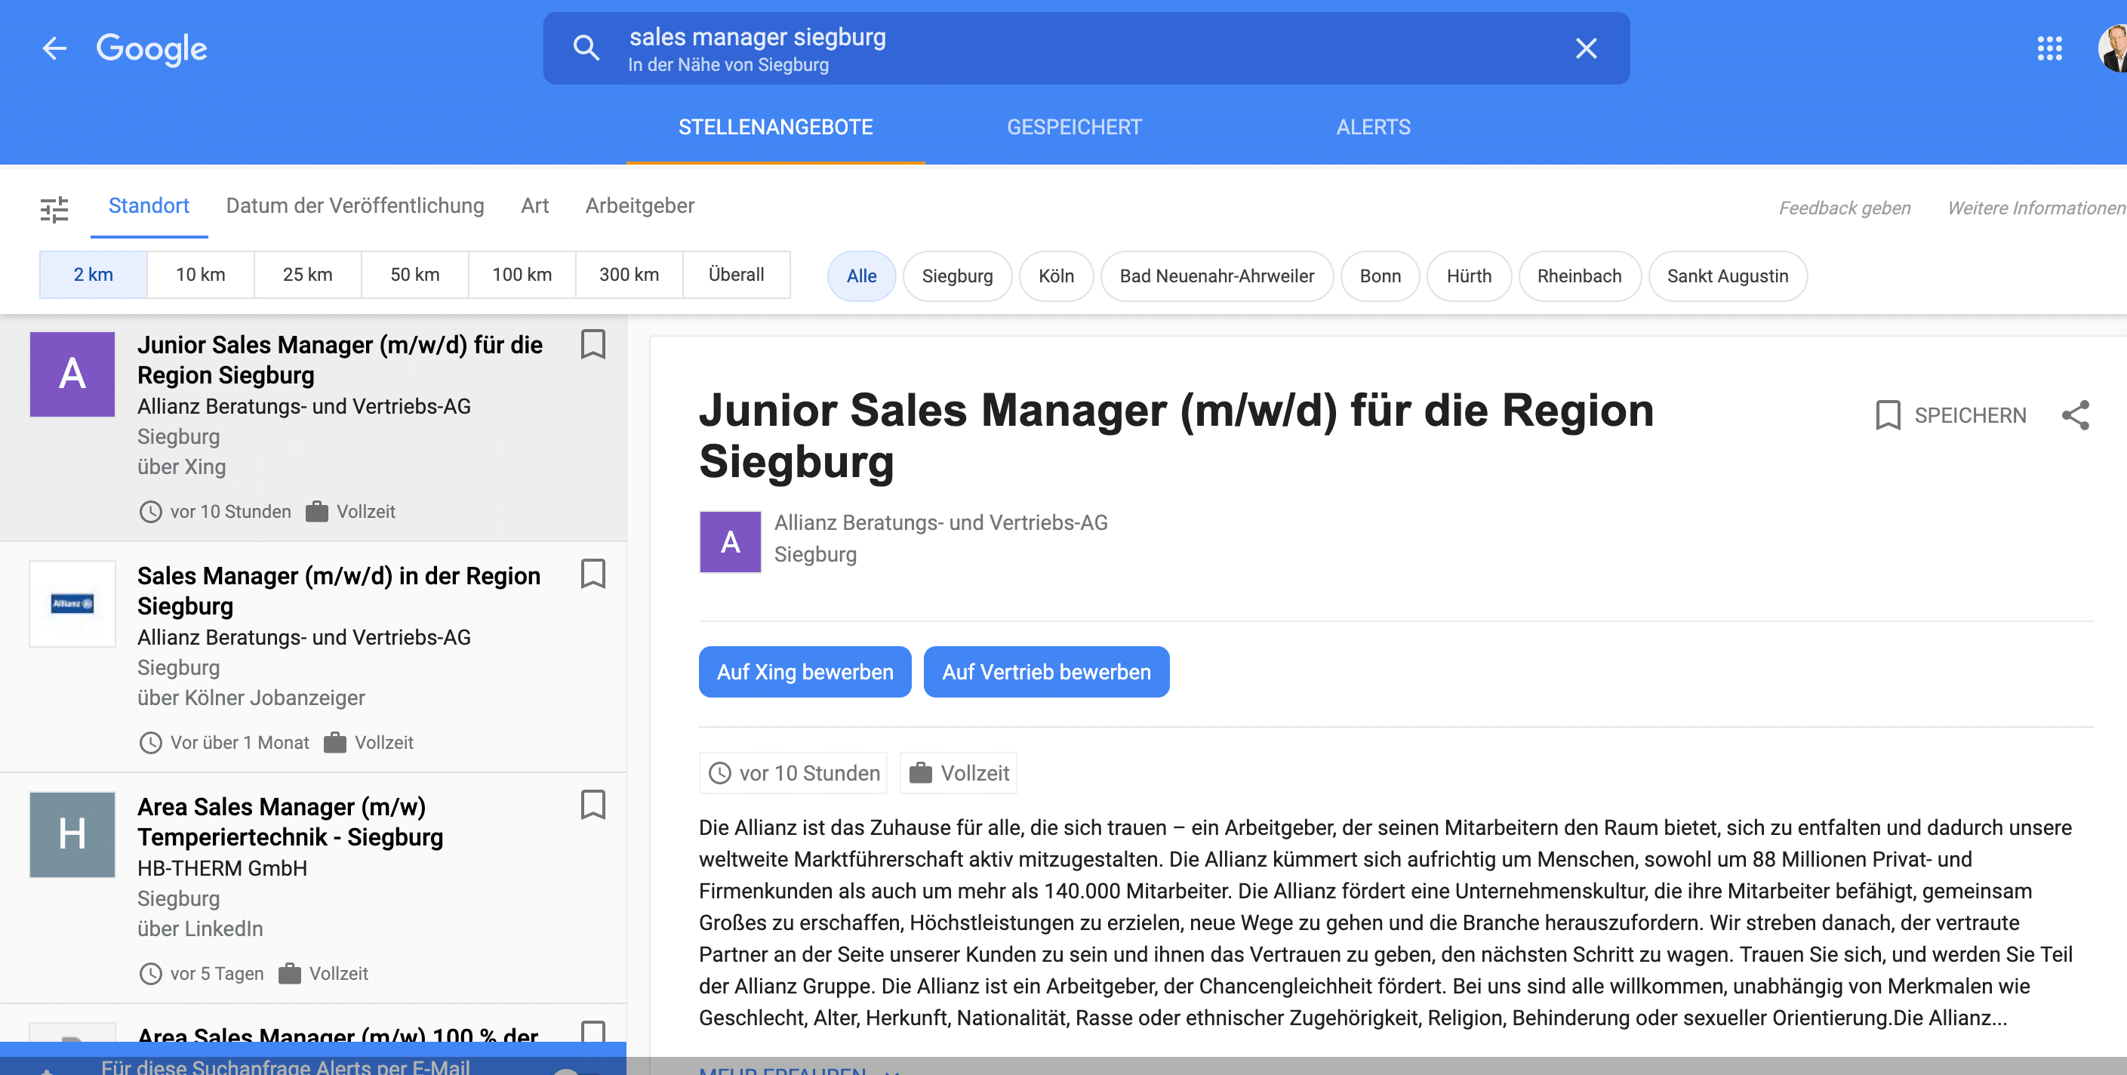Click the detail panel purple A logo
2127x1075 pixels.
730,541
